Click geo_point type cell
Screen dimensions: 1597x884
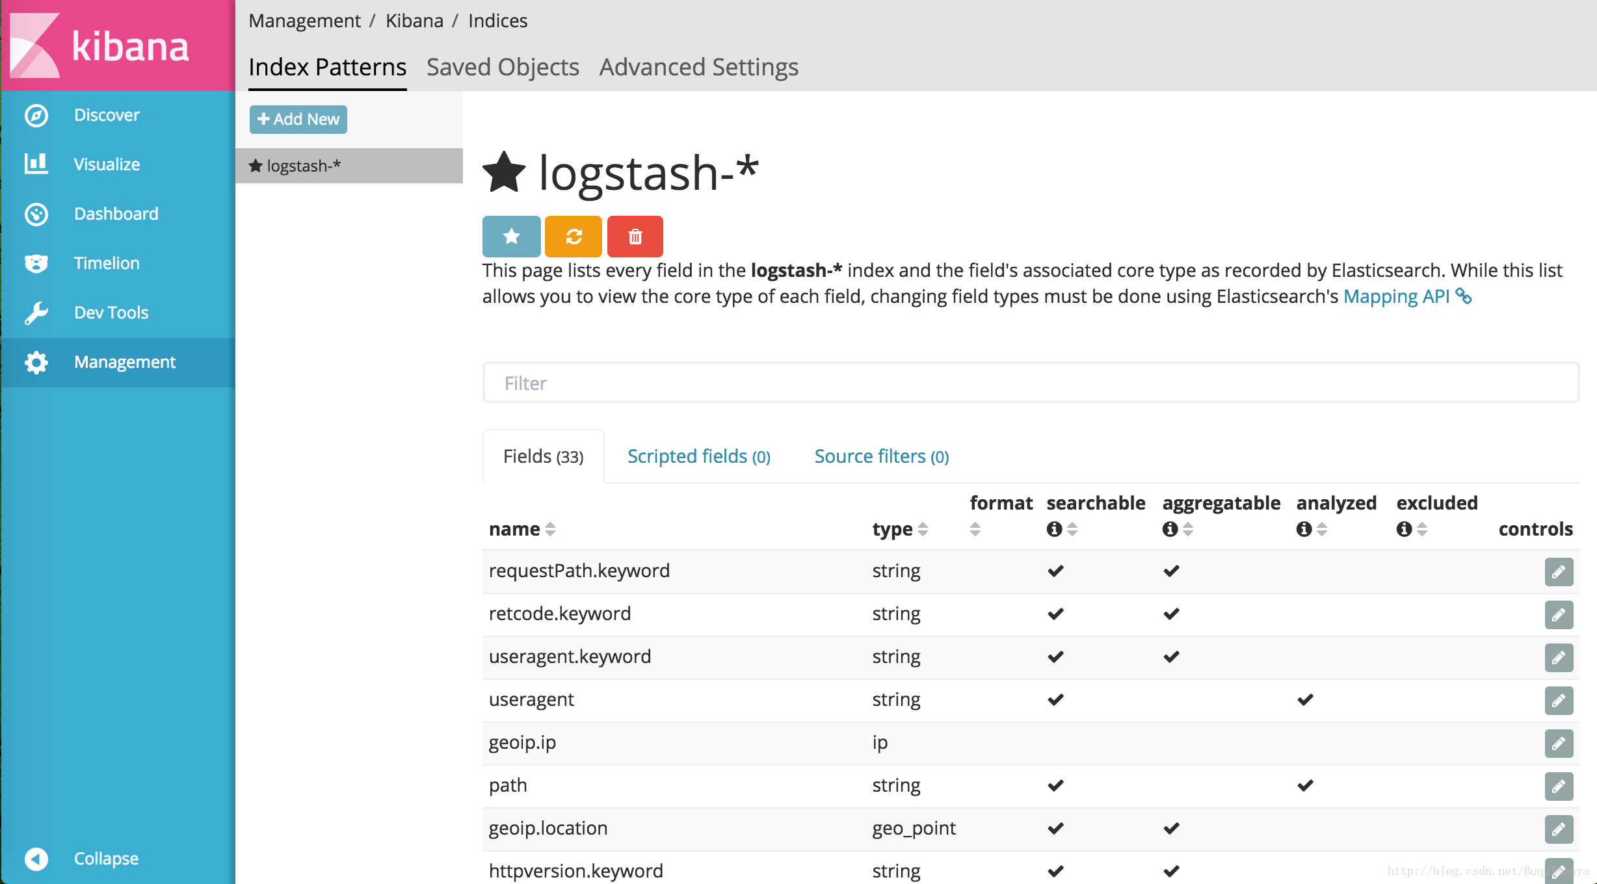pos(914,829)
